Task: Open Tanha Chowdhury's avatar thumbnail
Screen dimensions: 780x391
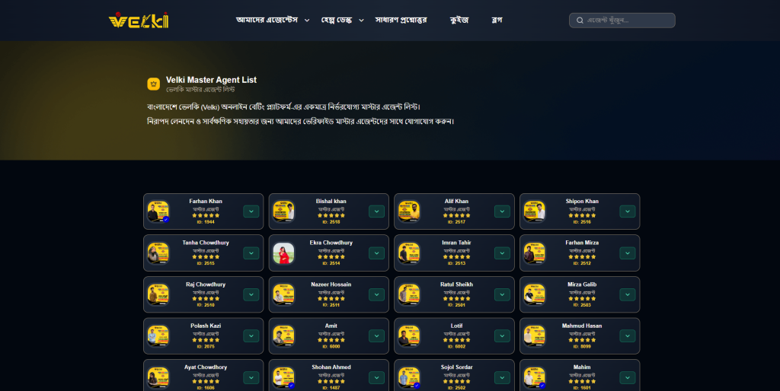Action: pos(158,253)
